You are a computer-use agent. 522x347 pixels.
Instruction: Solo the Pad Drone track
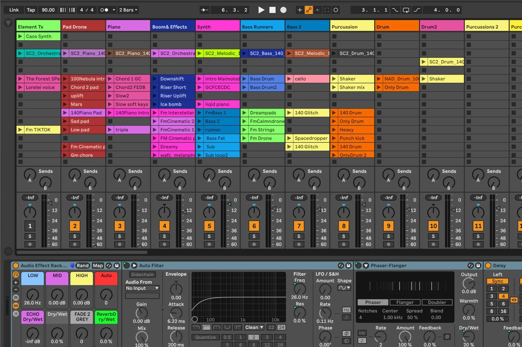(x=75, y=236)
